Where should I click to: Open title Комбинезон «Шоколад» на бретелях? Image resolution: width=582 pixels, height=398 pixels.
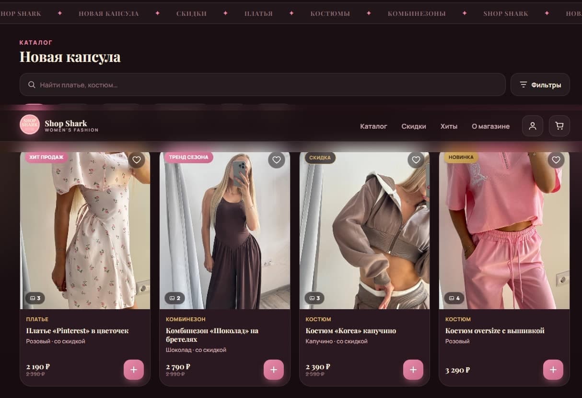212,335
